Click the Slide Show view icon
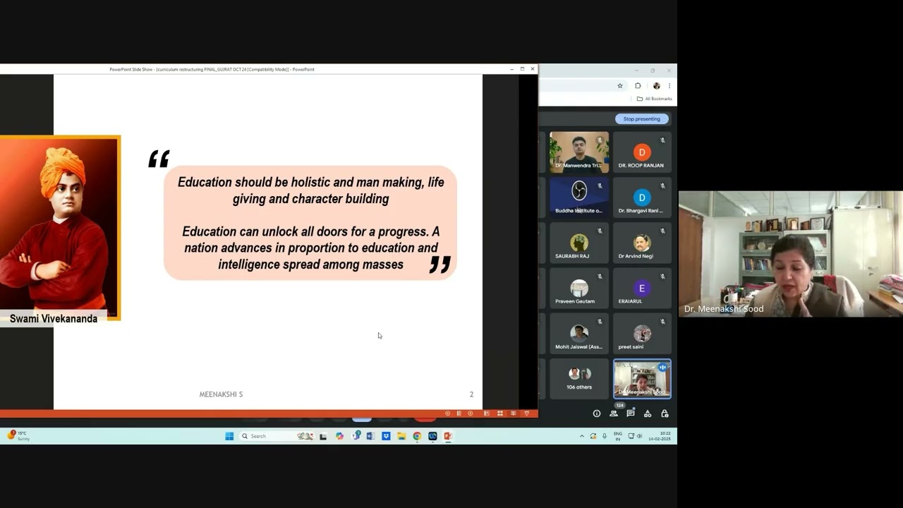 526,413
